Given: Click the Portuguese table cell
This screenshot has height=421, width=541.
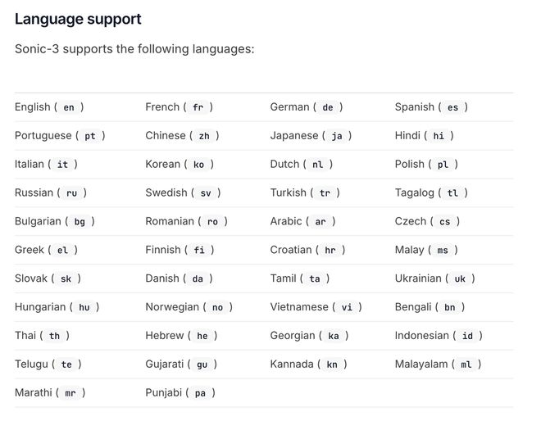Looking at the screenshot, I should coord(60,136).
